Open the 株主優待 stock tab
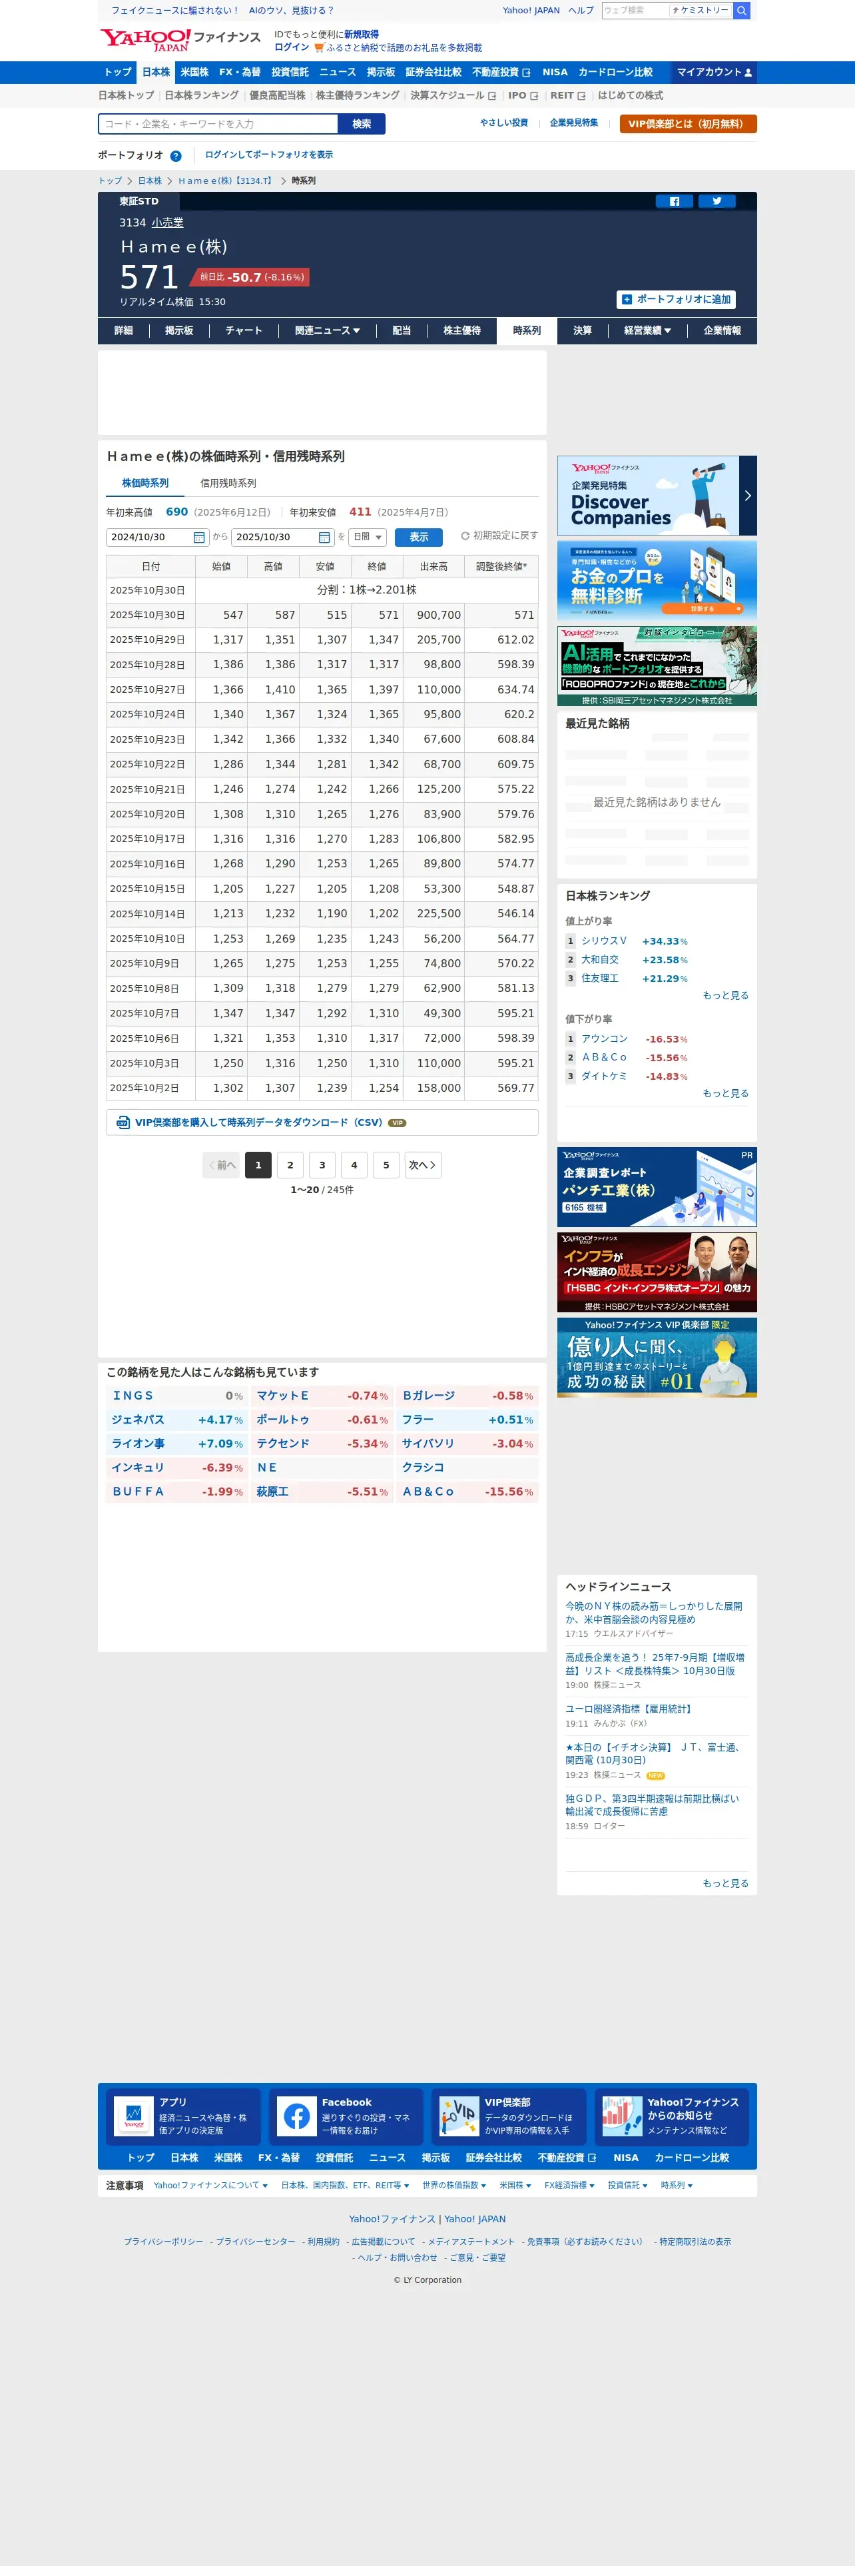This screenshot has width=855, height=2566. pos(462,330)
